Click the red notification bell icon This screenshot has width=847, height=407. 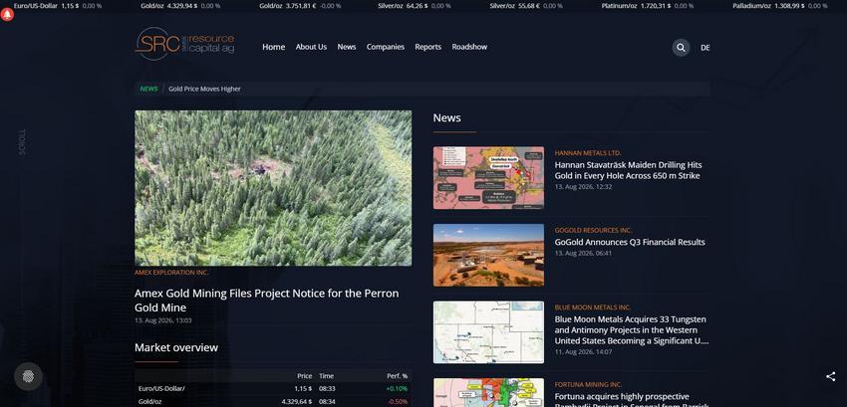[x=7, y=15]
